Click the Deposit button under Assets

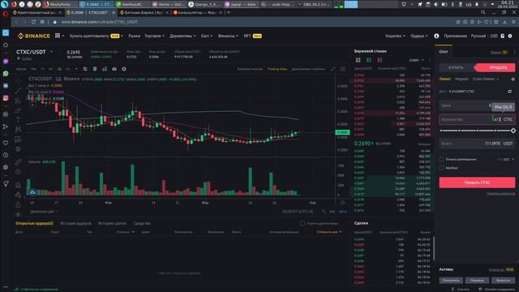(451, 281)
